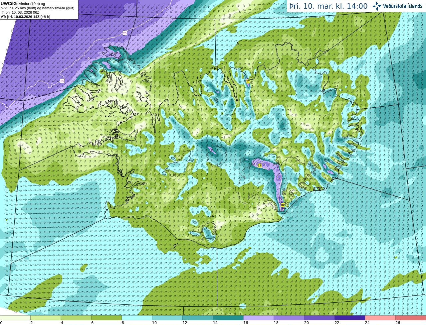The height and width of the screenshot is (325, 426).
Task: Click the yellow 27 gust label on Vatnajökull
Action: [260, 165]
